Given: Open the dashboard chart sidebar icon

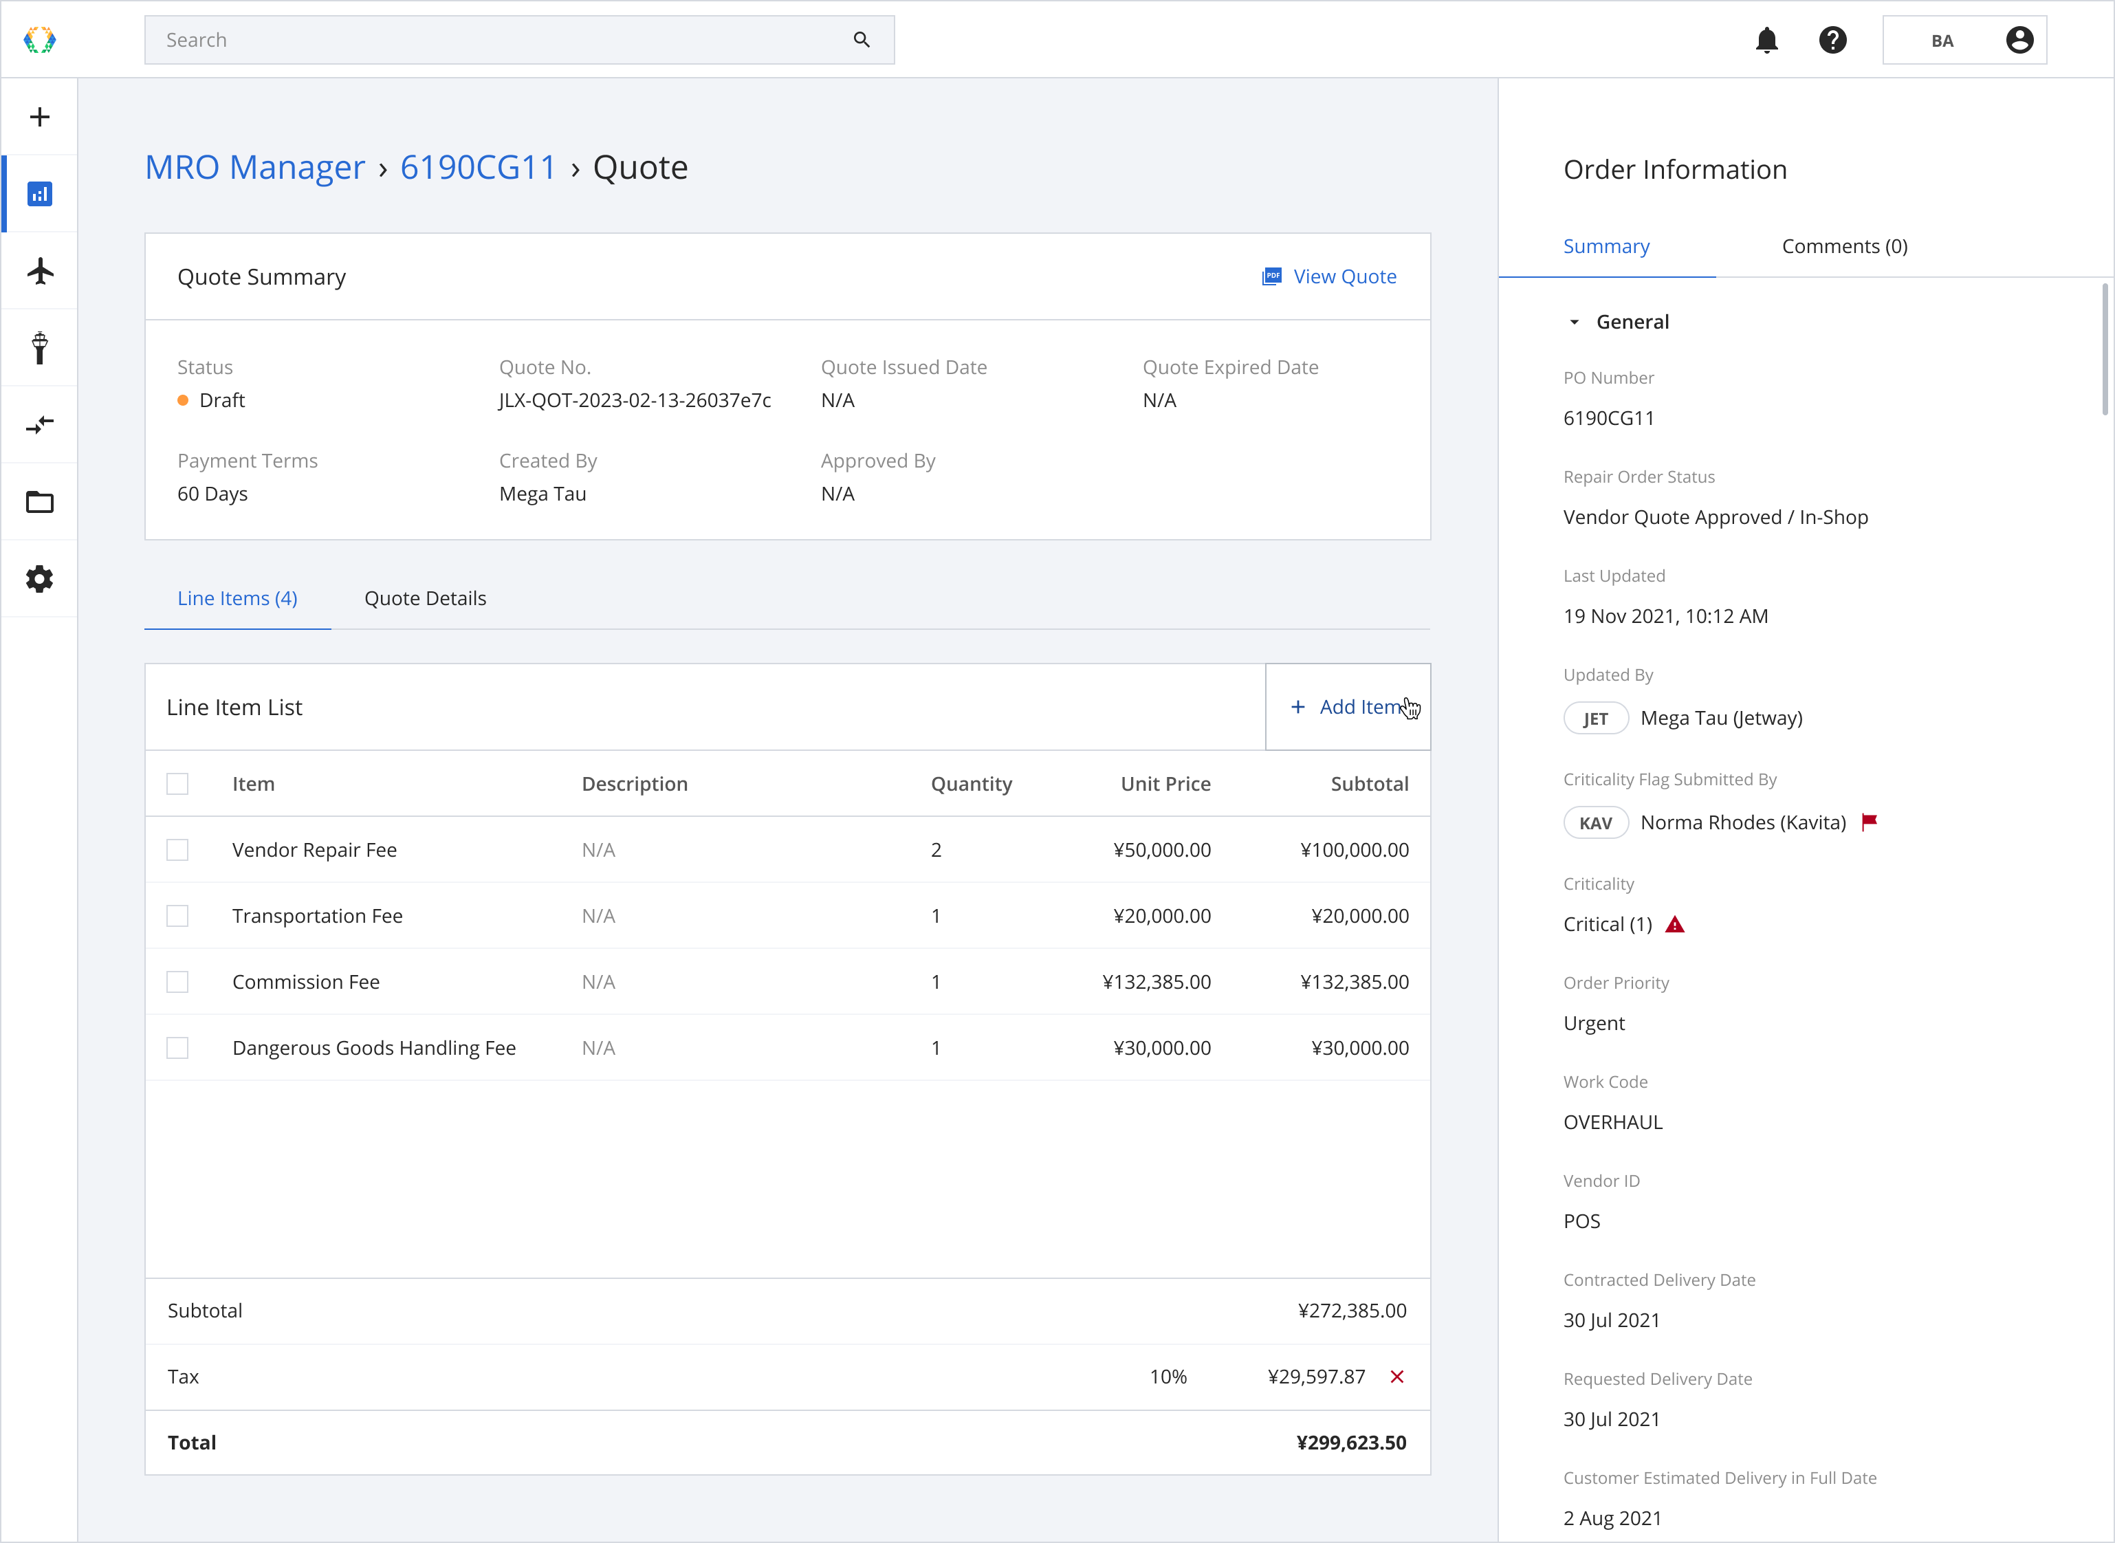Looking at the screenshot, I should [39, 195].
